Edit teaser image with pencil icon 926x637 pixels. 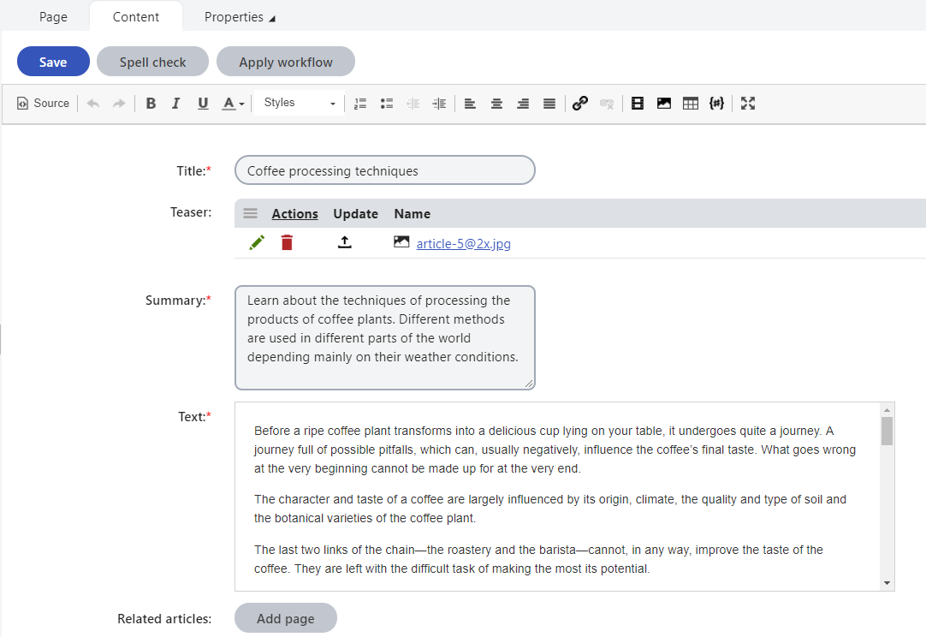click(257, 243)
